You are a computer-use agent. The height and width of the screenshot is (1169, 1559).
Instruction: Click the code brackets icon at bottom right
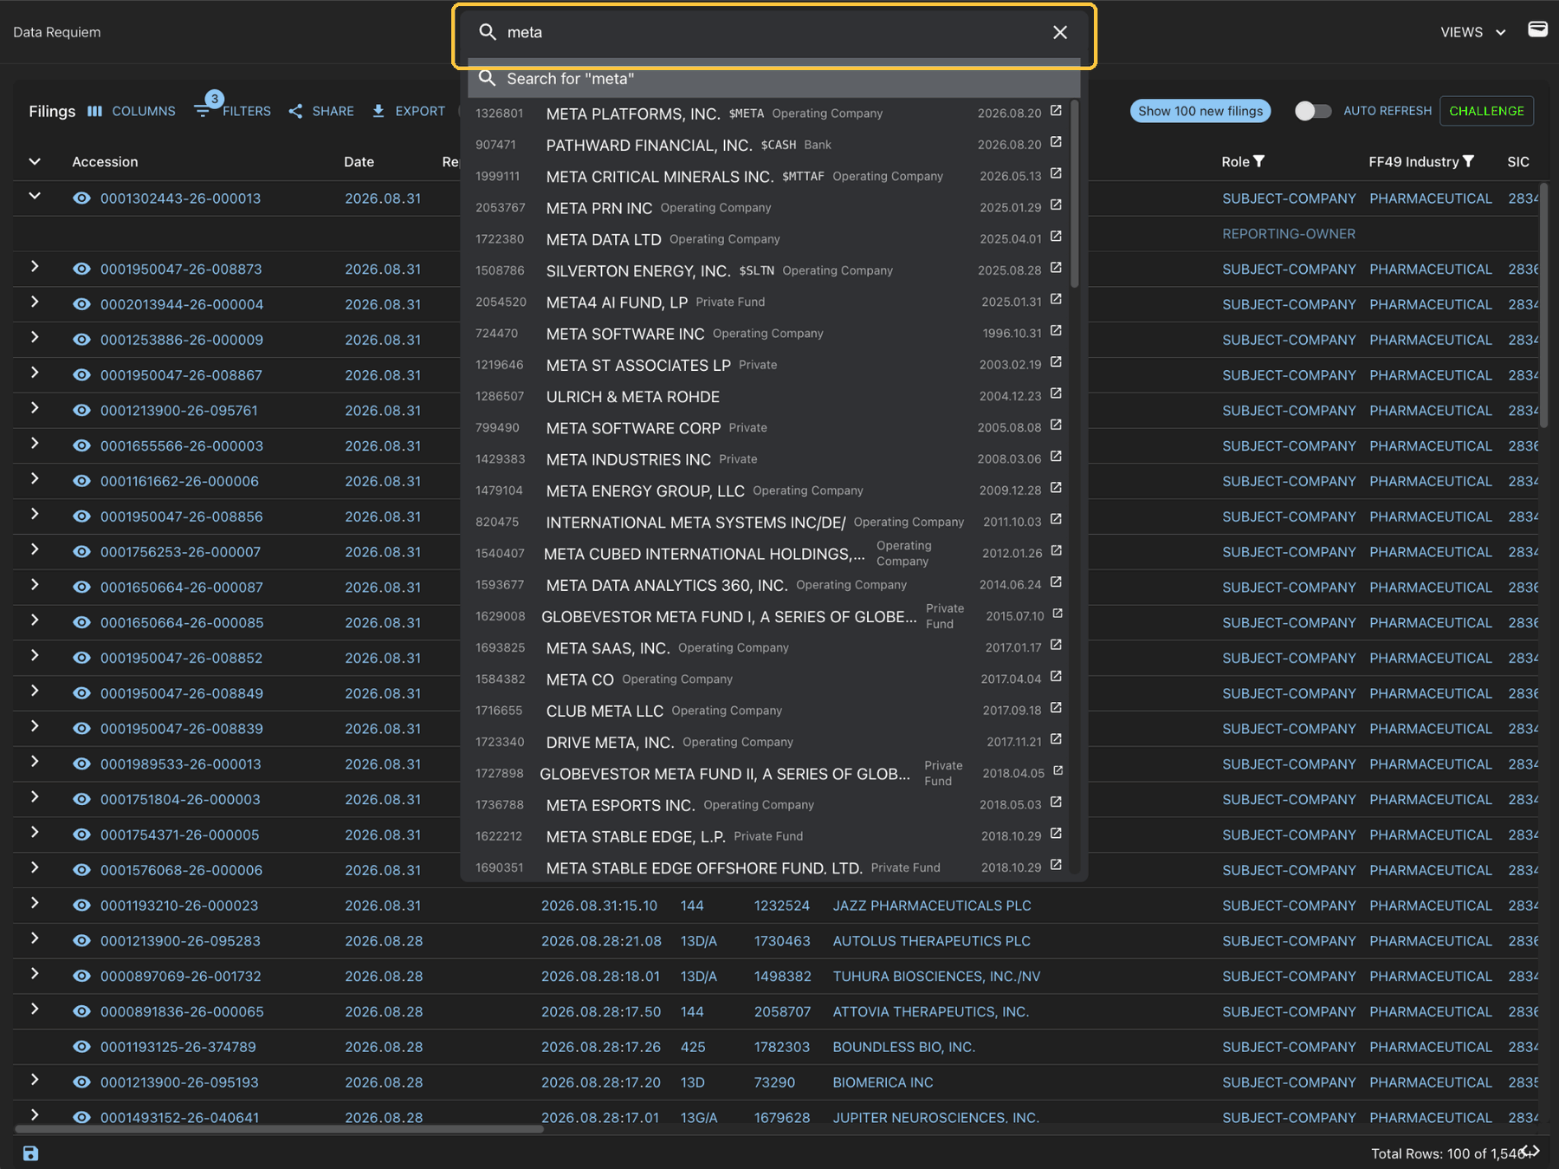[x=1531, y=1152]
